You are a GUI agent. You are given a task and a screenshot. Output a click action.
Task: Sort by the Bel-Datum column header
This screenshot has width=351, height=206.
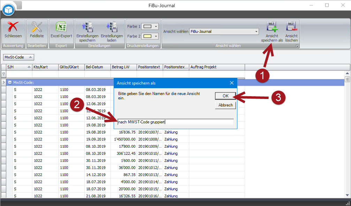pos(97,67)
